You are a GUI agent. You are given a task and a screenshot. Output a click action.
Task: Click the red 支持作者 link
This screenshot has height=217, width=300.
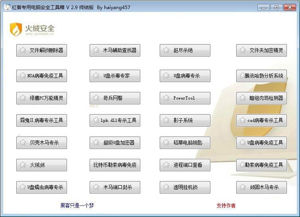[226, 205]
